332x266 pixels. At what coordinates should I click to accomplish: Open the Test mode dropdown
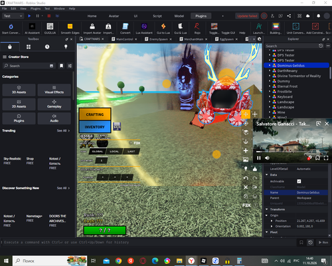[x=13, y=16]
